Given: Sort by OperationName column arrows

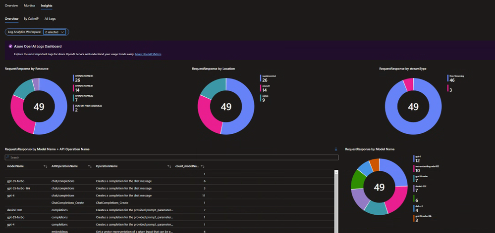Looking at the screenshot, I should pos(169,166).
